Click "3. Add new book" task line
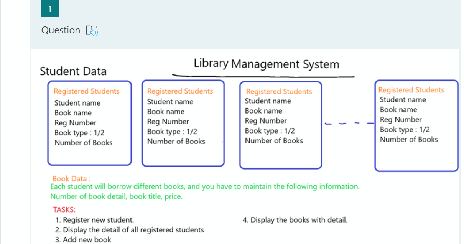Screen dimensions: 464x244 tap(83, 240)
